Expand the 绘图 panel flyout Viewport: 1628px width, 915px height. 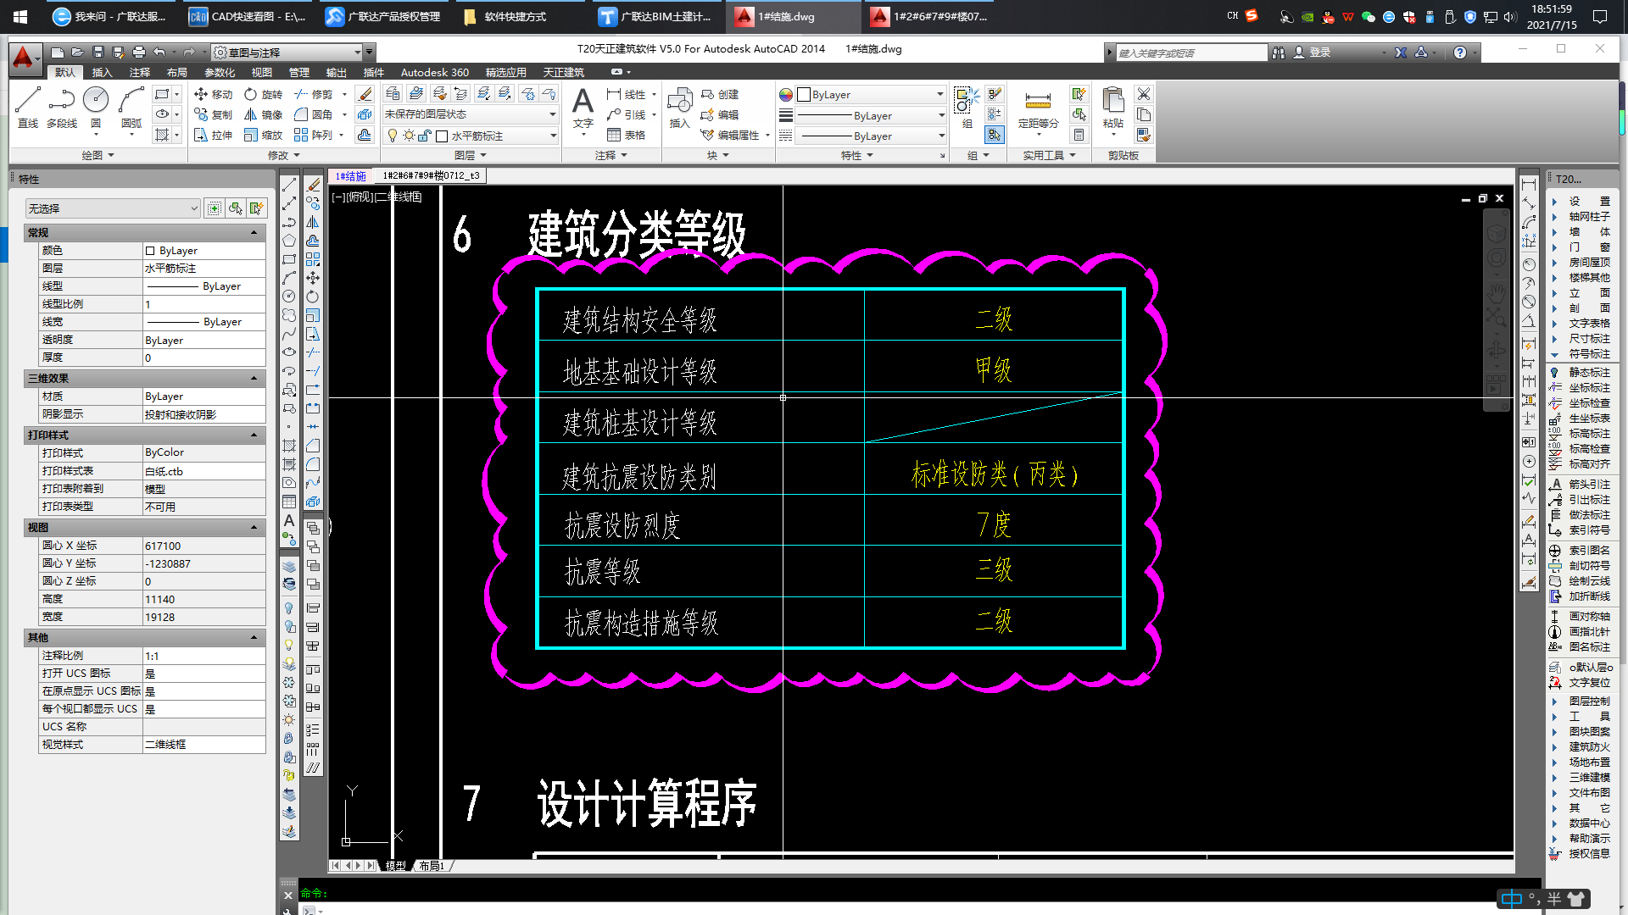(x=98, y=156)
